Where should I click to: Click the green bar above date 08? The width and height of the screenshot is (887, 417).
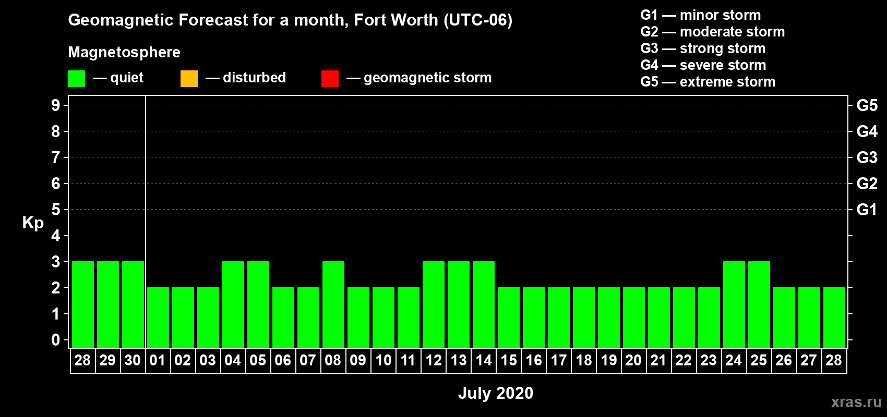333,304
